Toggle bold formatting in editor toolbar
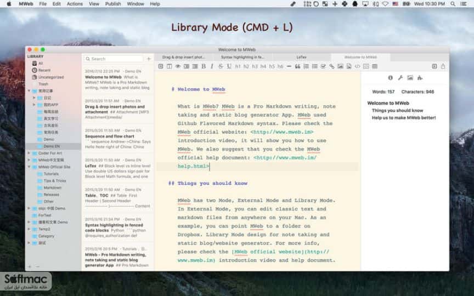Viewport: 474px width, 296px height. [204, 66]
